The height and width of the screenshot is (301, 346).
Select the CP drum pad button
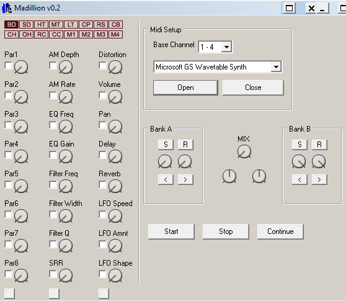(86, 24)
